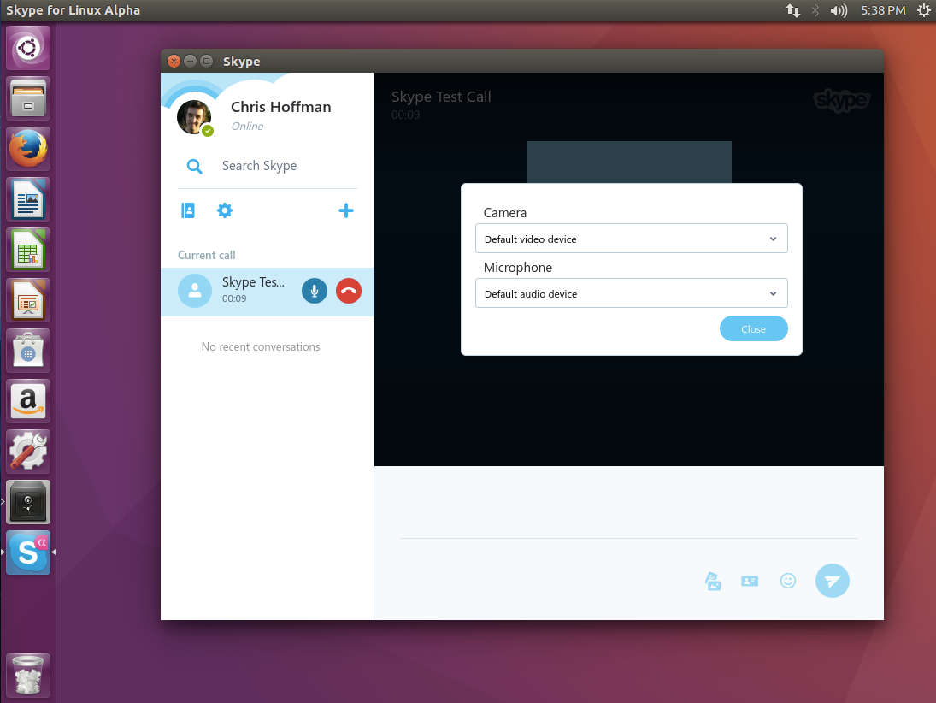Open the contacts address book icon
This screenshot has width=936, height=703.
pyautogui.click(x=187, y=210)
